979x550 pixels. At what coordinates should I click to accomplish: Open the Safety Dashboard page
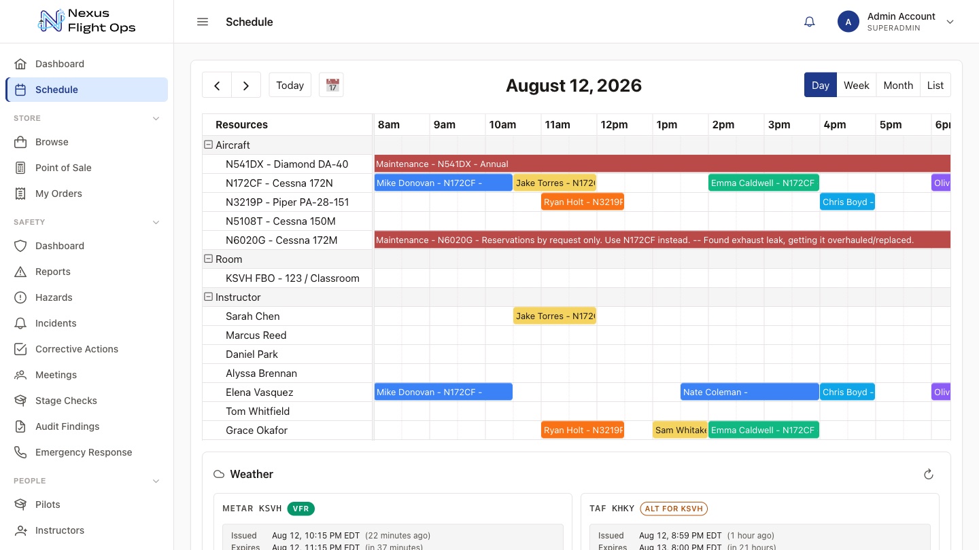[86, 246]
